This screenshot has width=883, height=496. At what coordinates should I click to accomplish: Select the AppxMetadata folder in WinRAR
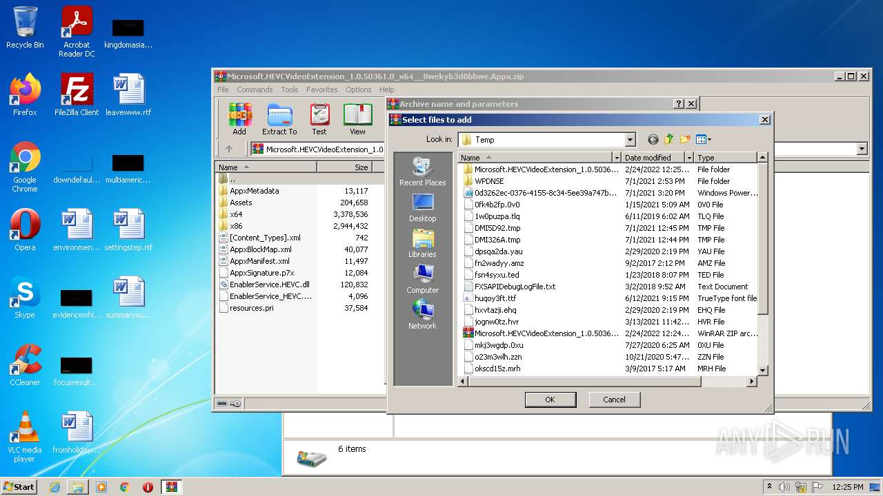pos(254,191)
